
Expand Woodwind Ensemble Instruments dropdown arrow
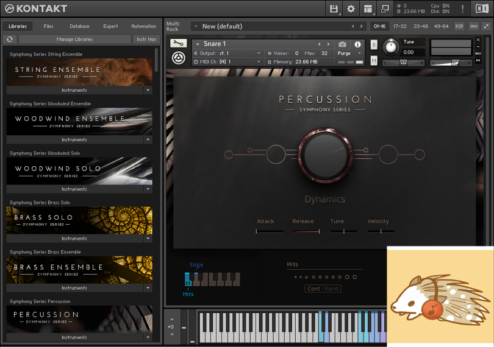click(x=148, y=139)
